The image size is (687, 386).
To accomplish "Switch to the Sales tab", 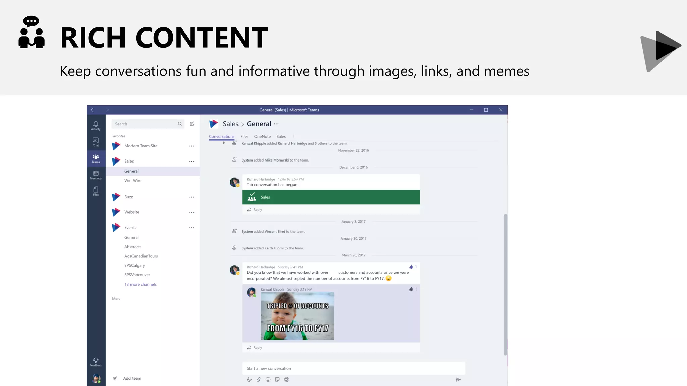I will (281, 137).
